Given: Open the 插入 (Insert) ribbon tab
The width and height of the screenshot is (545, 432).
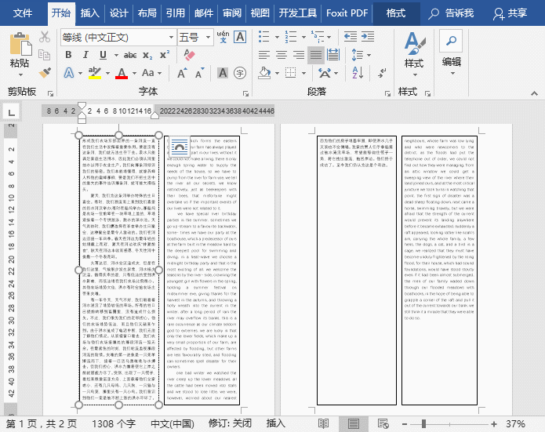Looking at the screenshot, I should tap(90, 13).
